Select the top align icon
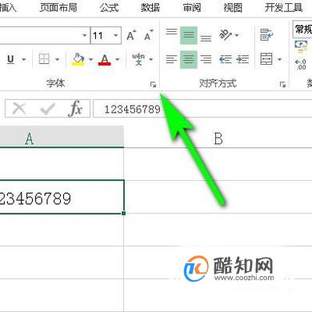Viewport: 312px width, 312px height. 171,32
